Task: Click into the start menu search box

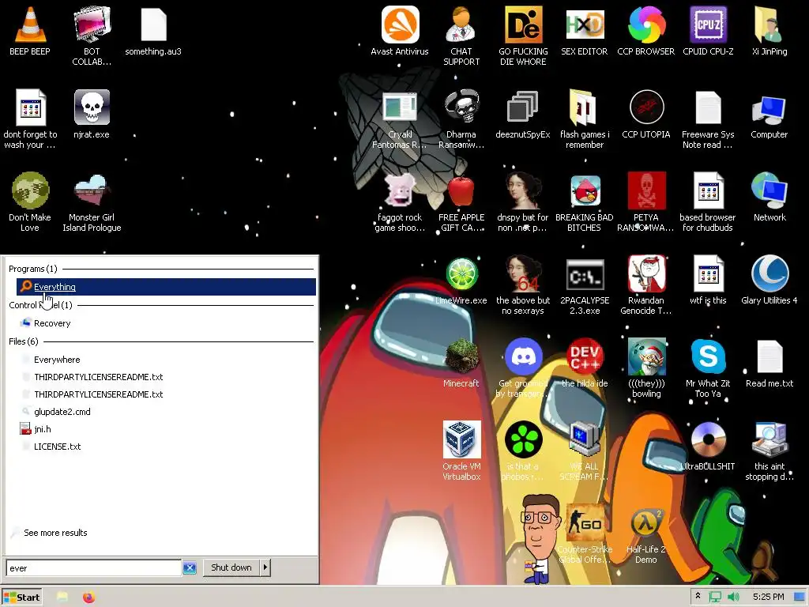Action: click(x=93, y=567)
